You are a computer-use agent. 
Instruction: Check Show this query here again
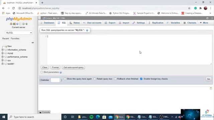coord(65,79)
